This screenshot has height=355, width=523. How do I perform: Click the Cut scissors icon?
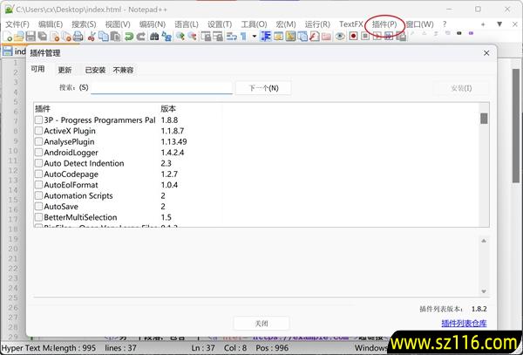pos(92,36)
